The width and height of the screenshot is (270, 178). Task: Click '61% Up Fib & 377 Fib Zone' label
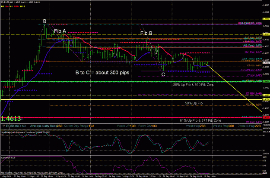[200, 120]
